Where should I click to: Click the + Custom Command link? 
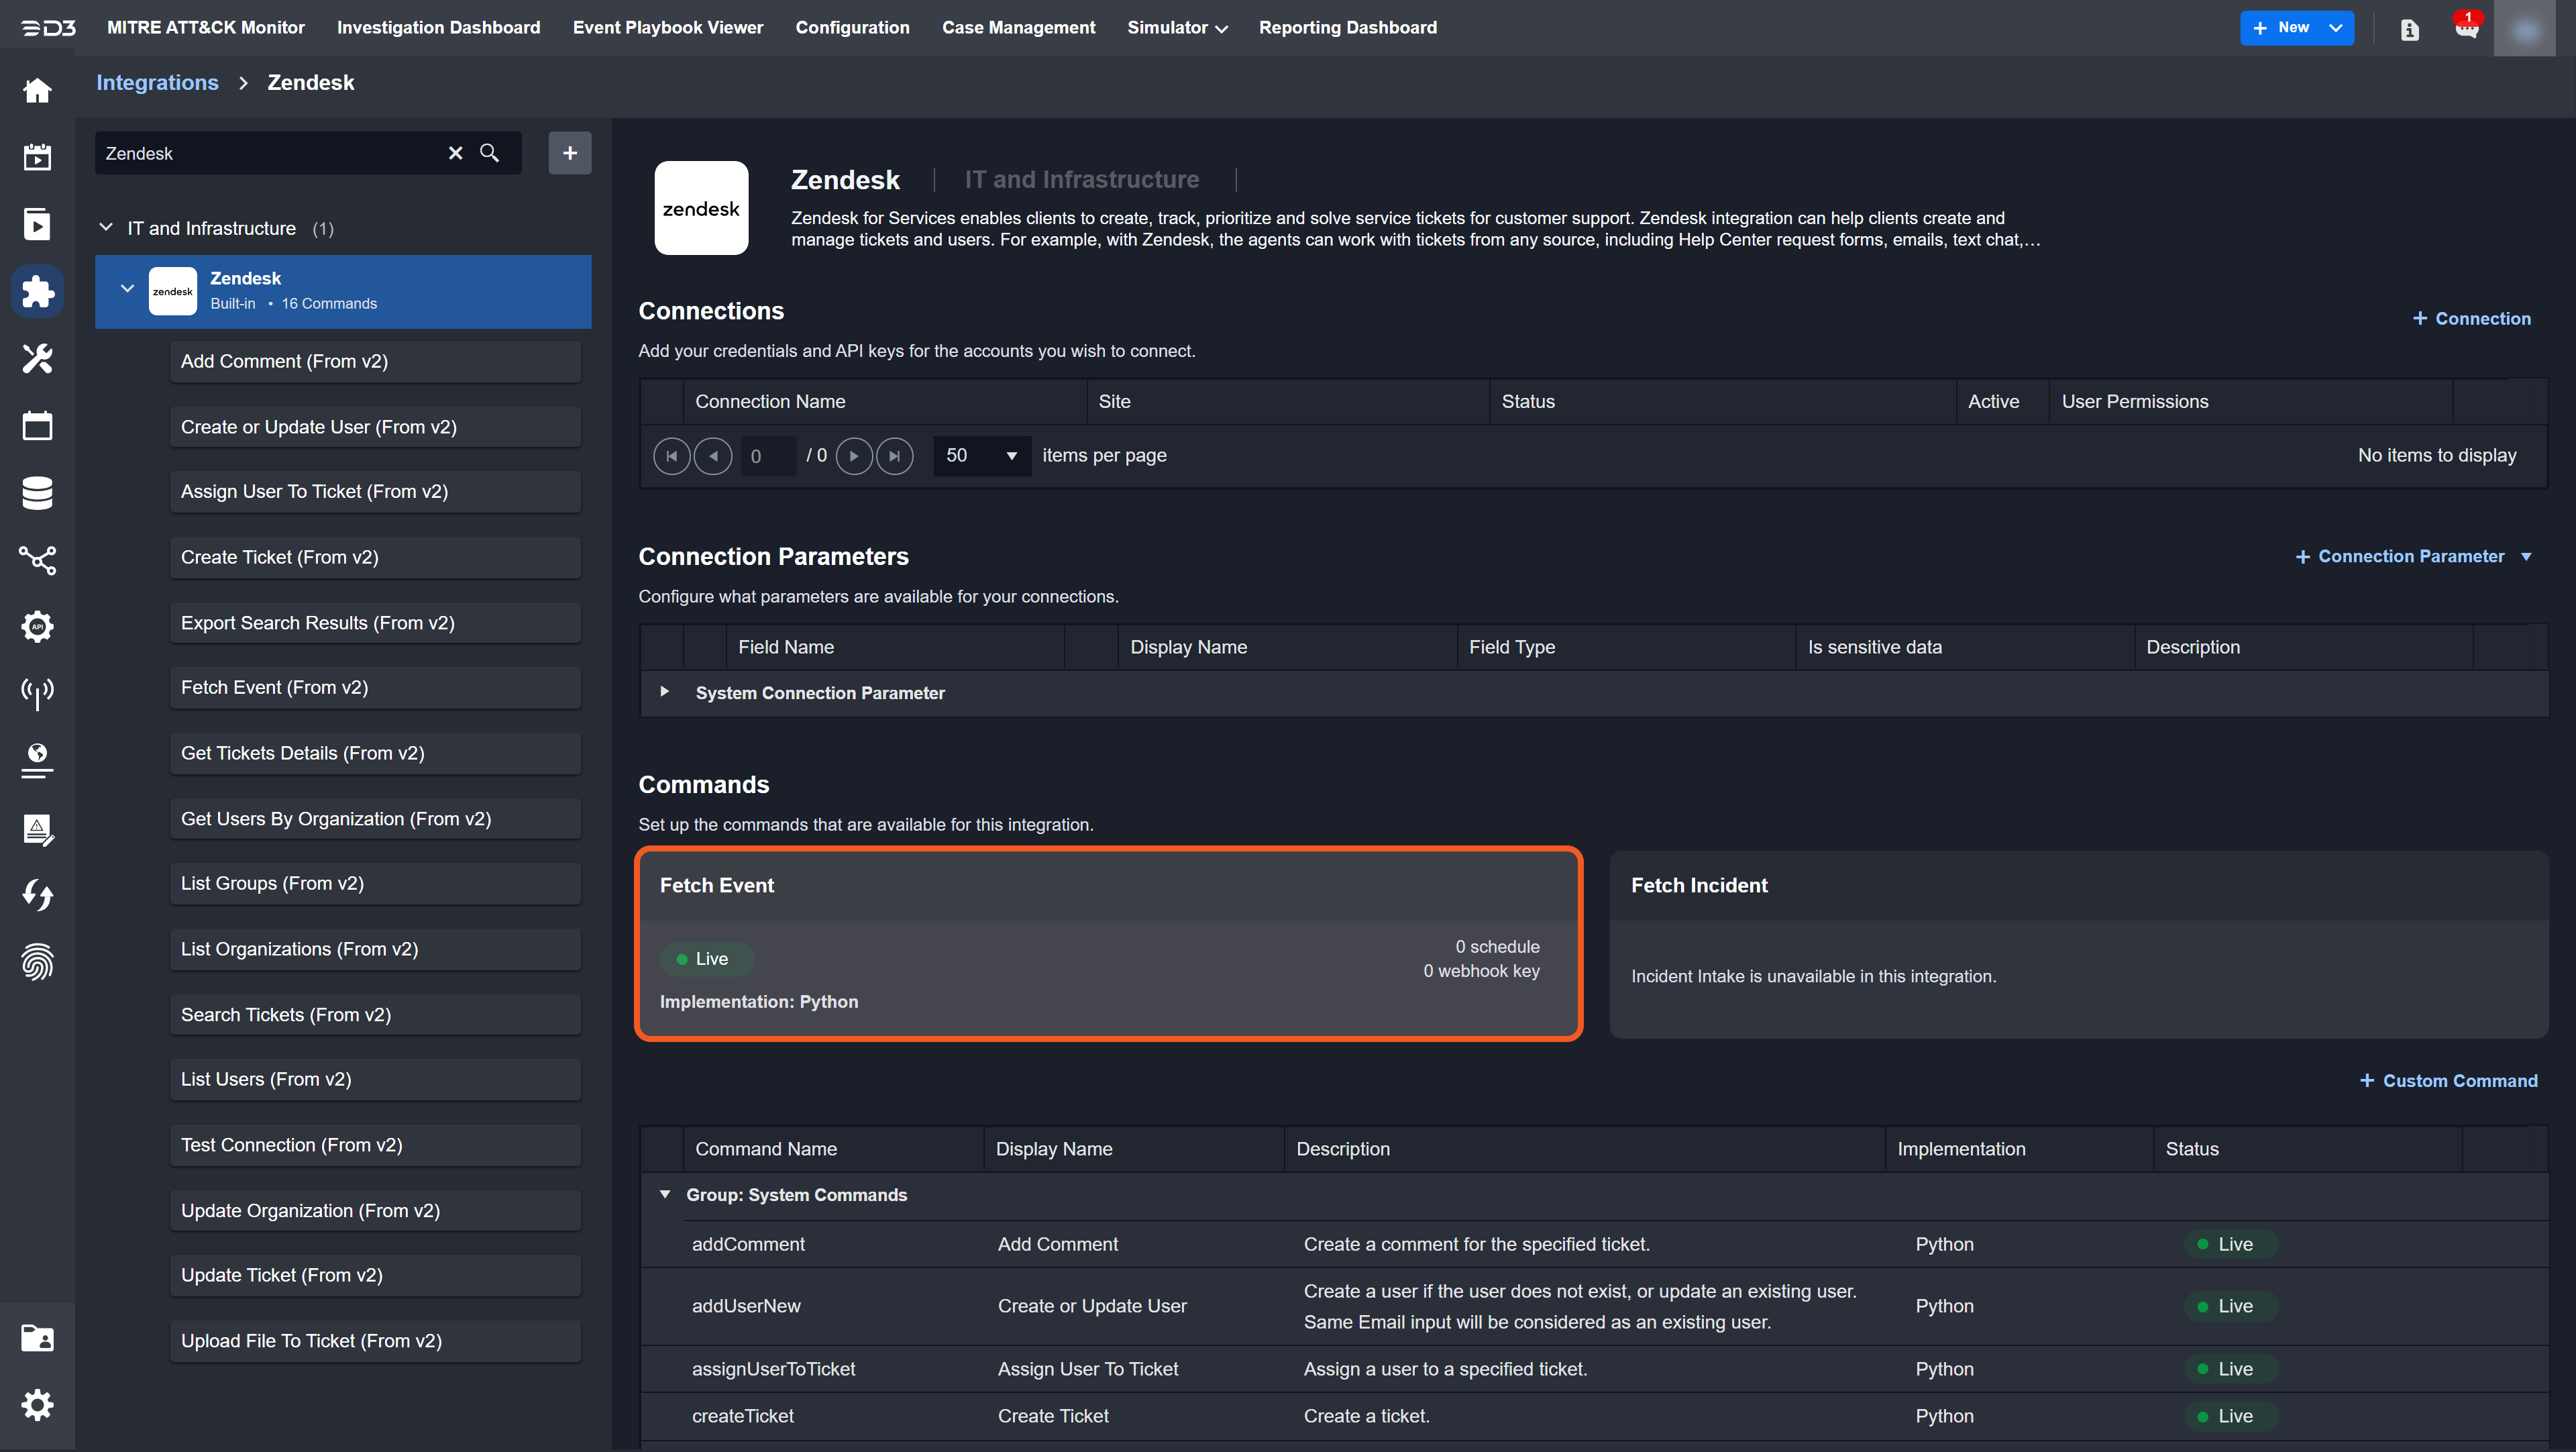[2448, 1081]
